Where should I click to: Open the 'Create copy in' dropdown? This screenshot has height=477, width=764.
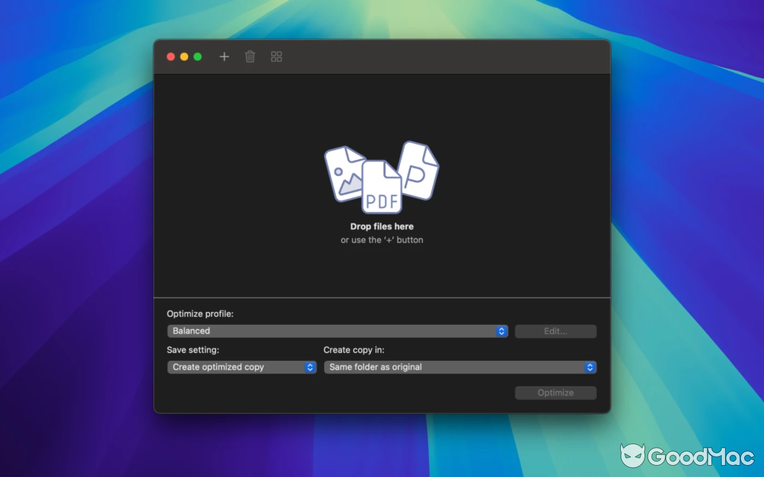(460, 367)
